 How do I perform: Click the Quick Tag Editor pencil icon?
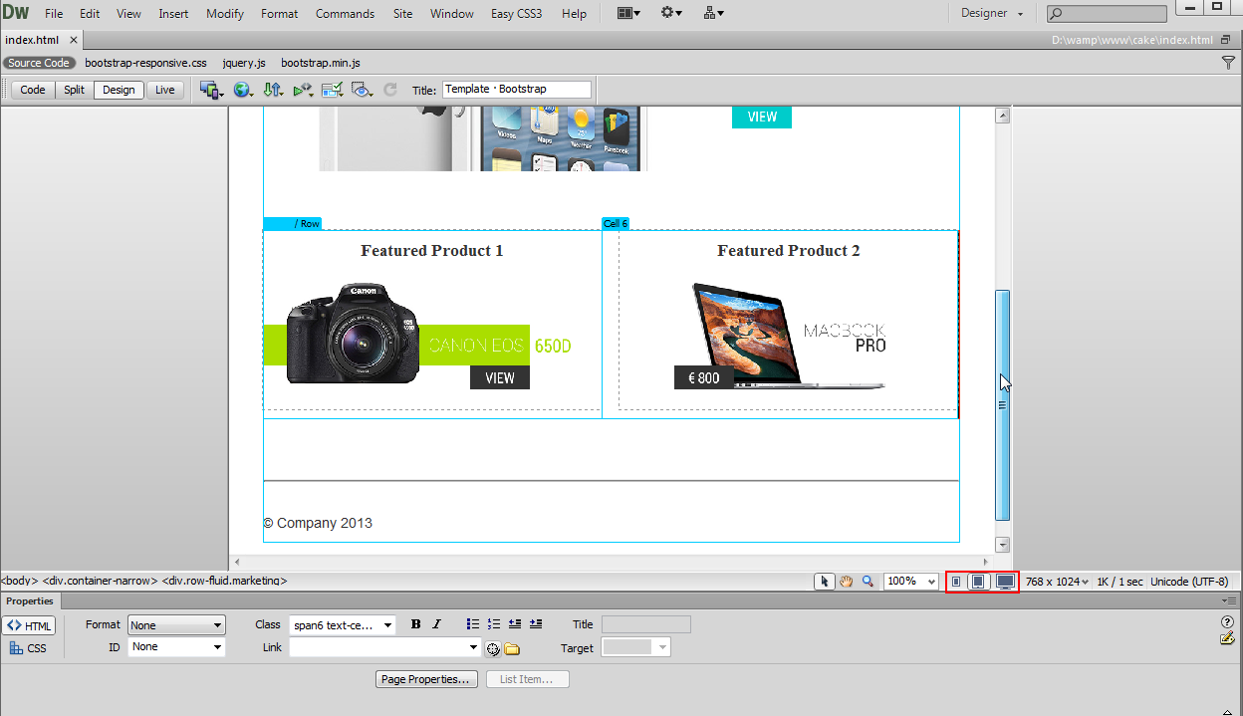1227,638
